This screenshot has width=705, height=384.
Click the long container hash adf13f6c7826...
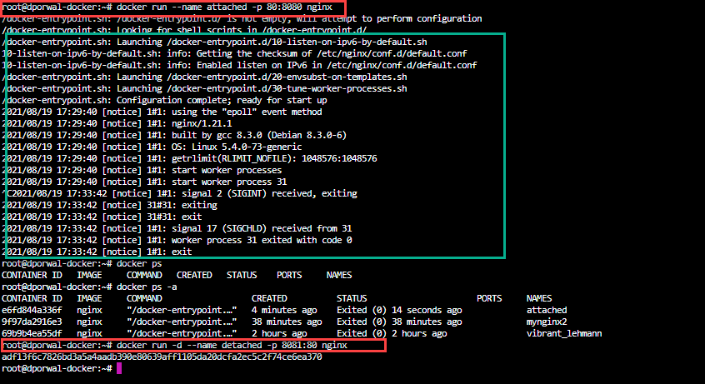click(x=162, y=357)
